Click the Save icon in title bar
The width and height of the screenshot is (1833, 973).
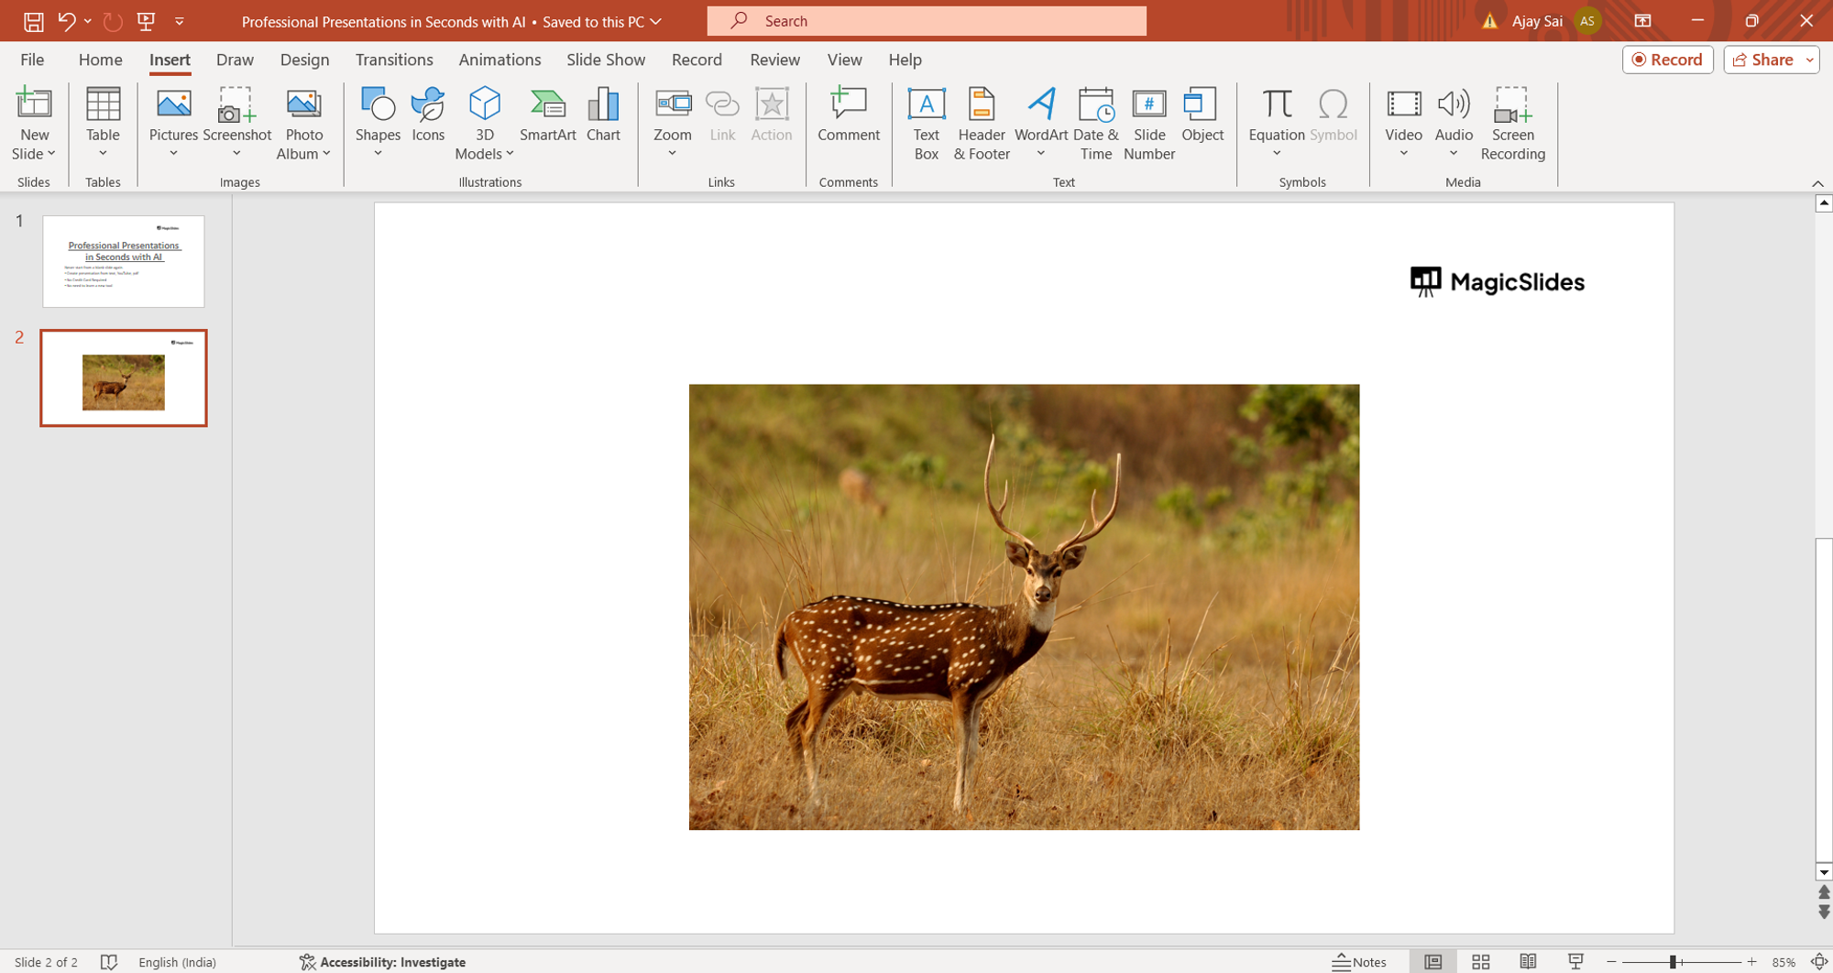pyautogui.click(x=33, y=21)
